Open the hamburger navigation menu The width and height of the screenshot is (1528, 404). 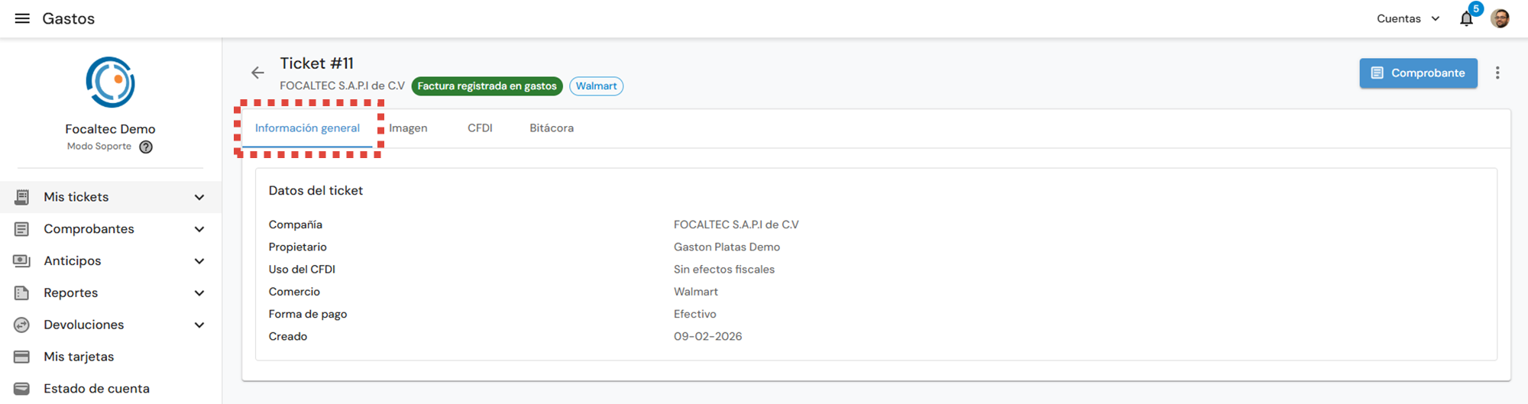click(22, 18)
